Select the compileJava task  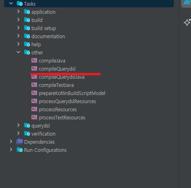pyautogui.click(x=52, y=61)
